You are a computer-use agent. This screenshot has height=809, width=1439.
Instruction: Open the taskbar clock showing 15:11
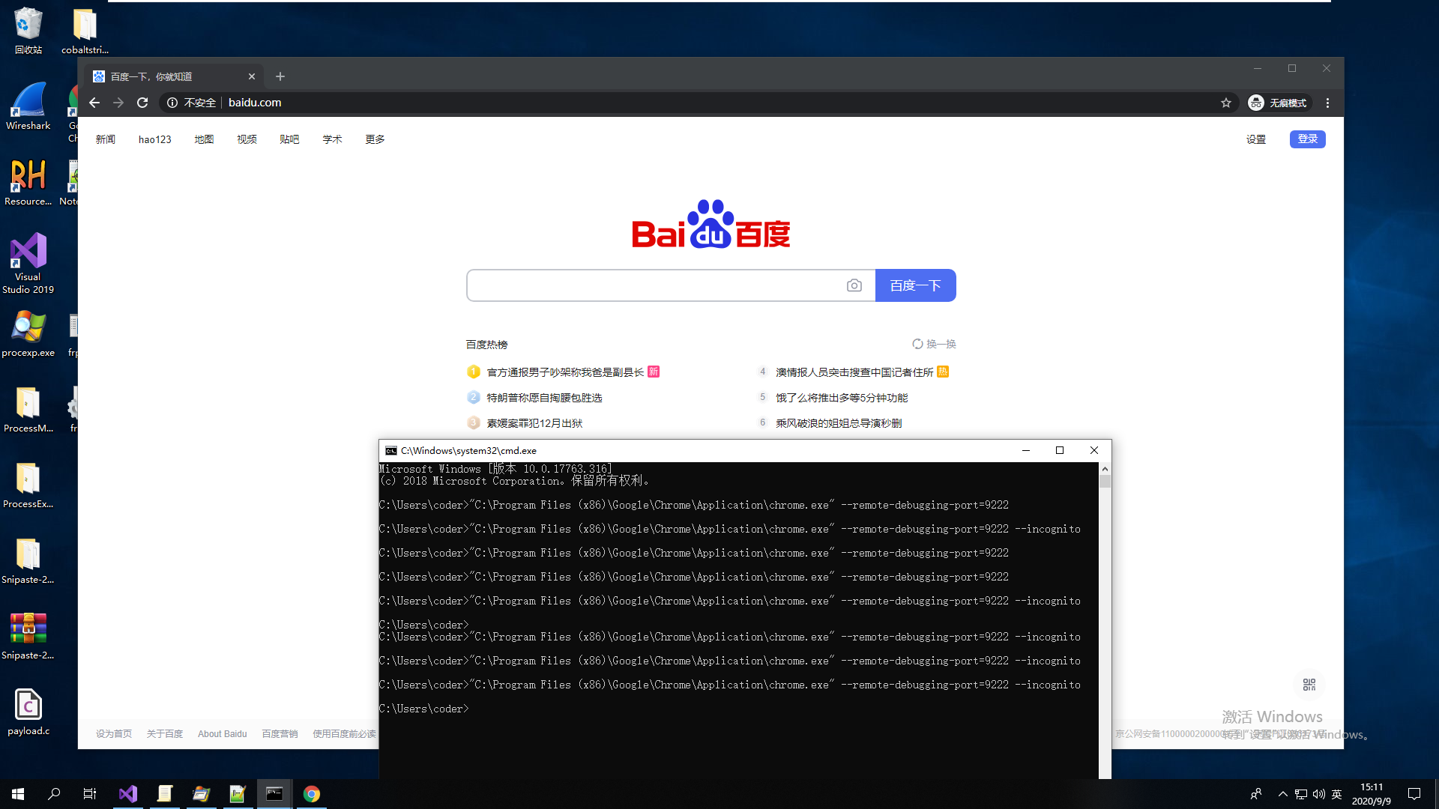coord(1372,794)
